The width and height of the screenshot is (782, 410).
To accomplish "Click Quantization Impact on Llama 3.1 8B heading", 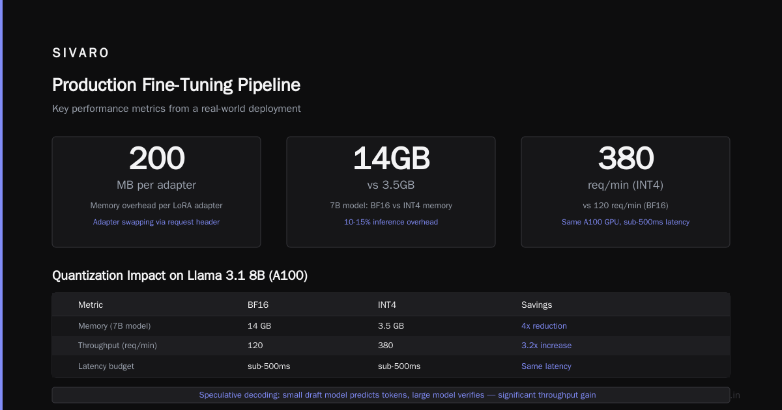I will click(x=180, y=276).
